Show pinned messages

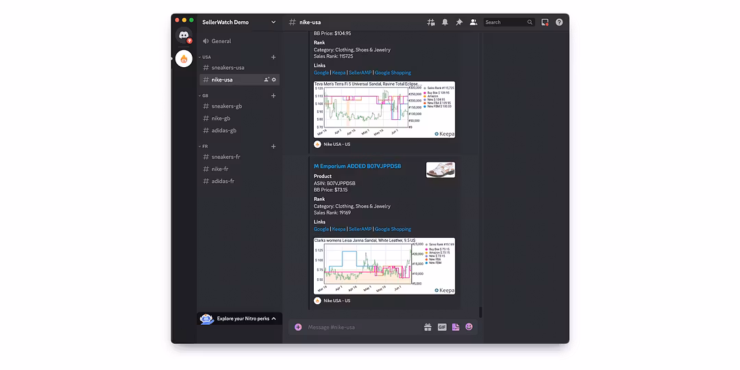(x=459, y=23)
